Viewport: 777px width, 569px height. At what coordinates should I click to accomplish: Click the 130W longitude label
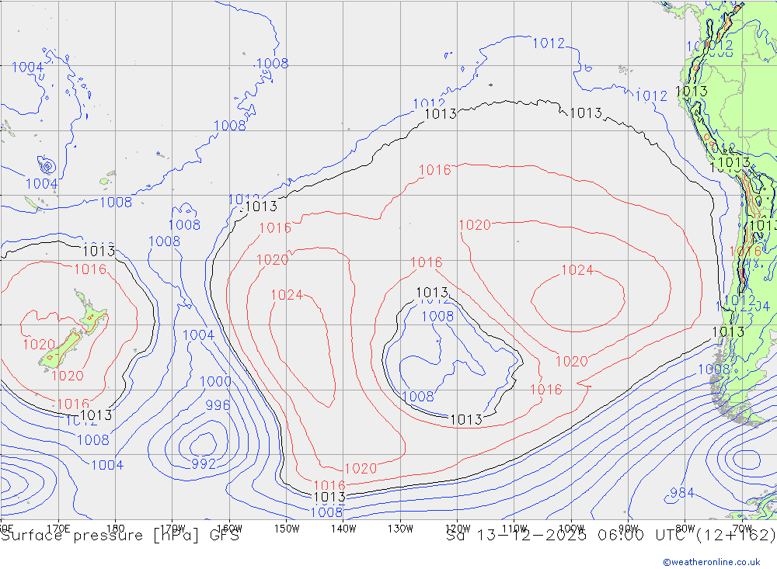pyautogui.click(x=400, y=529)
